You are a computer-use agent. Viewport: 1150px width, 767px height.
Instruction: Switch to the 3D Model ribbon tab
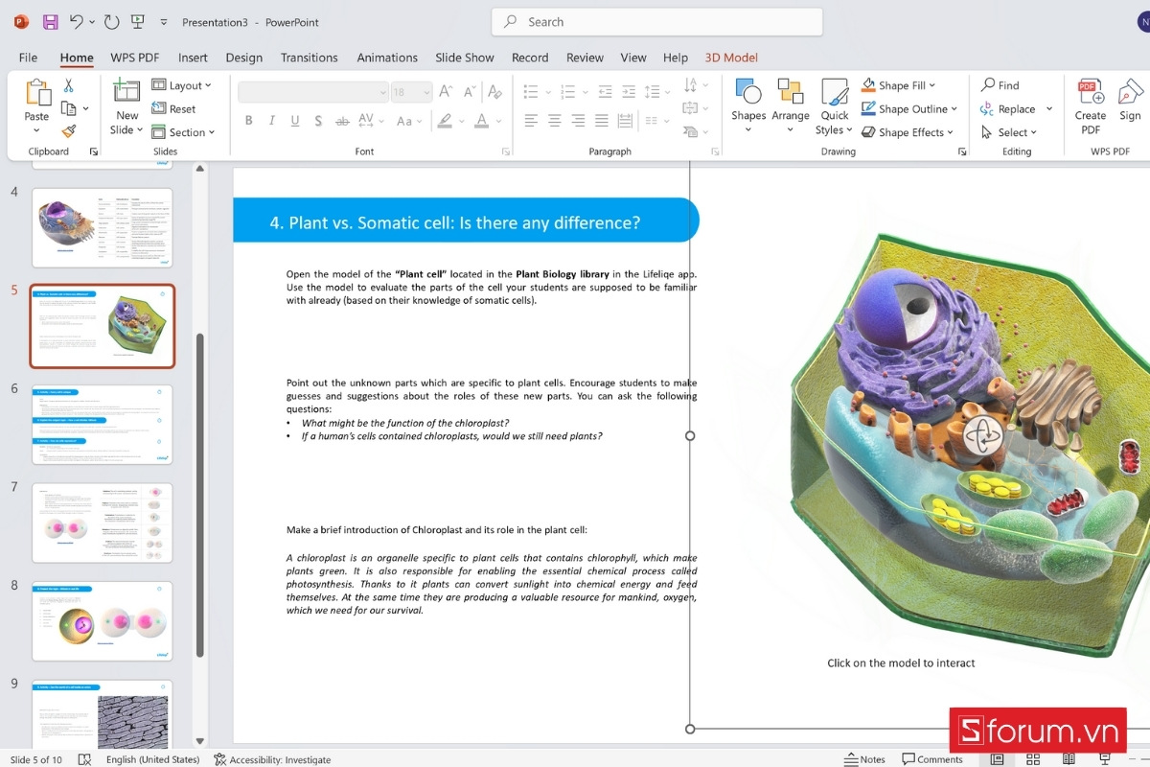(x=731, y=58)
